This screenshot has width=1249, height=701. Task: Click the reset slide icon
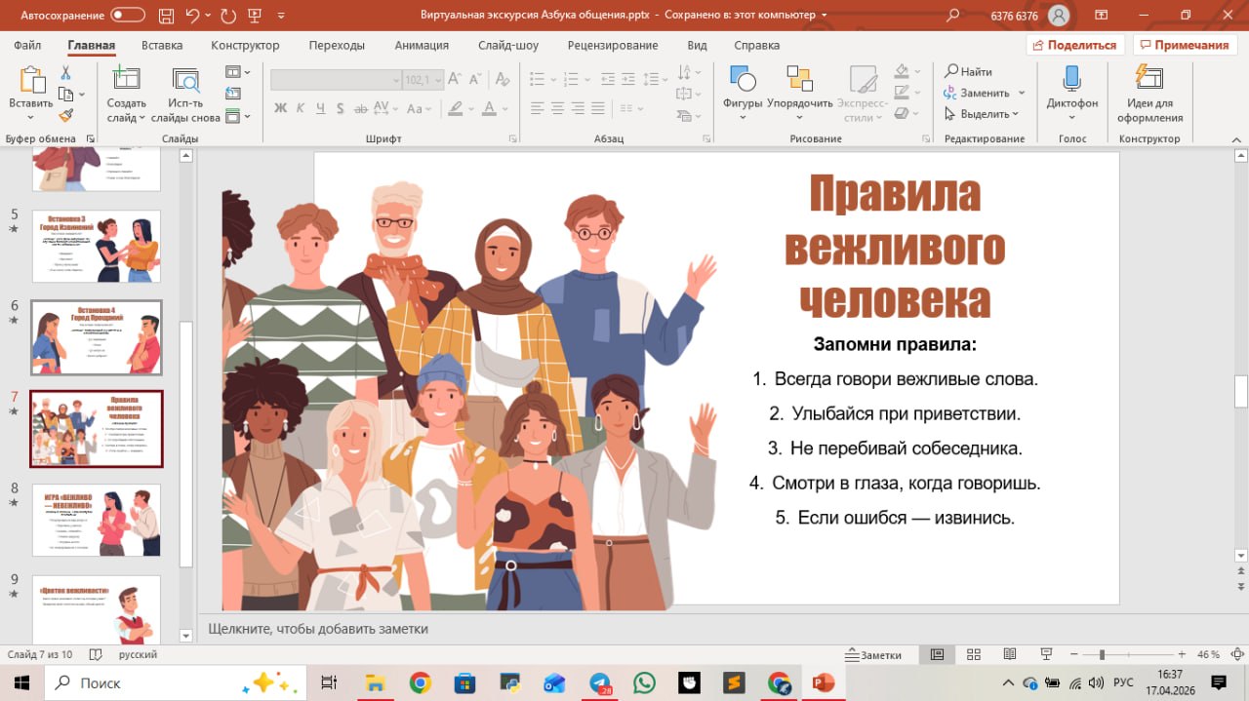coord(232,94)
